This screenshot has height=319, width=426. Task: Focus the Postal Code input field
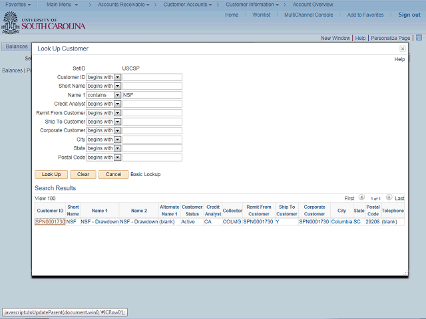click(152, 158)
